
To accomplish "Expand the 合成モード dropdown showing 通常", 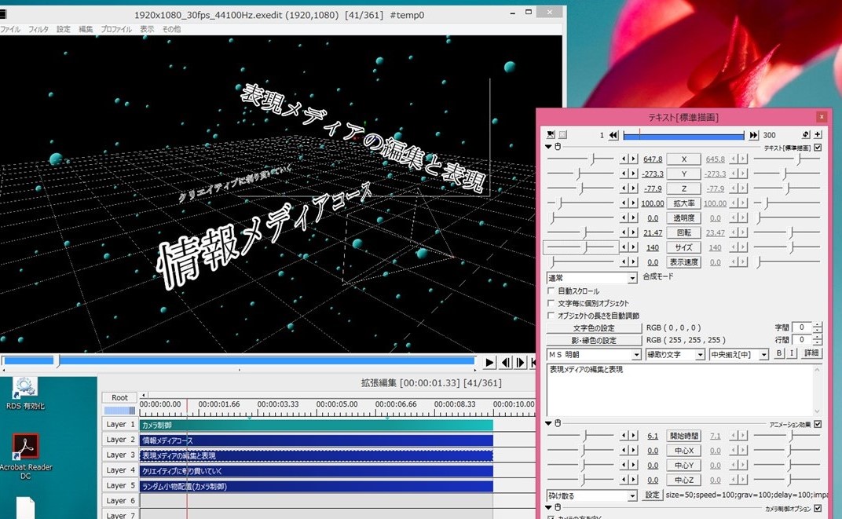I will point(591,278).
